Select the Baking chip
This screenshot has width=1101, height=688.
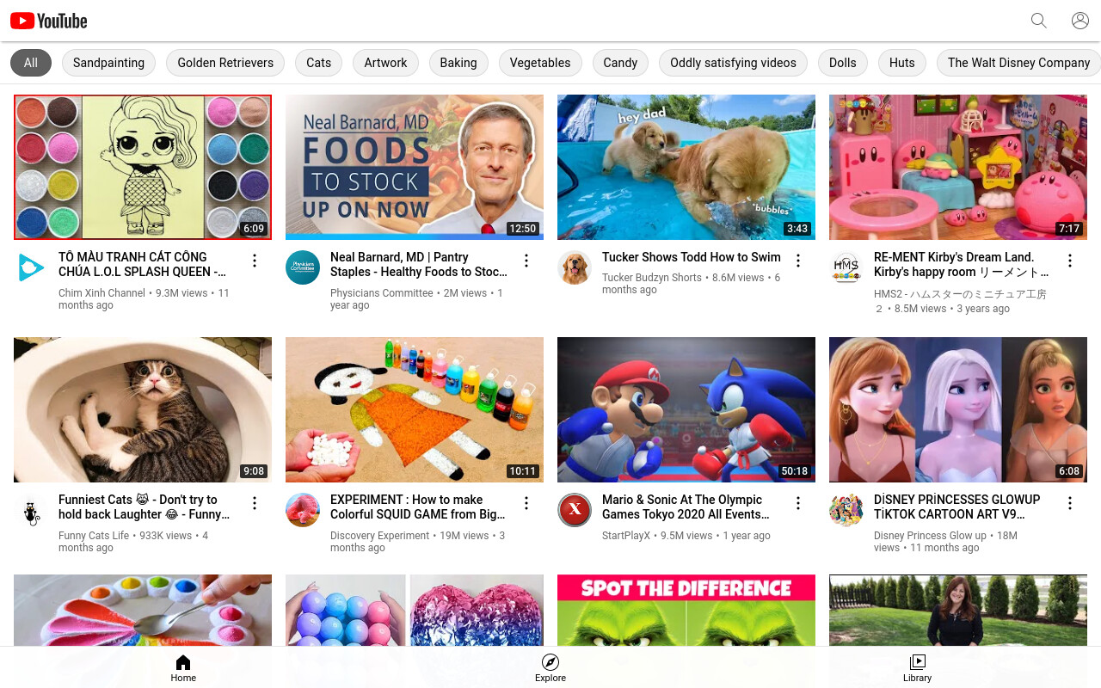point(458,63)
